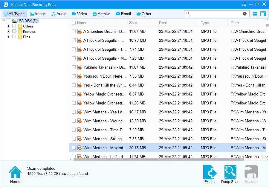Sort by the Path column header
This screenshot has height=188, width=269.
tap(247, 23)
